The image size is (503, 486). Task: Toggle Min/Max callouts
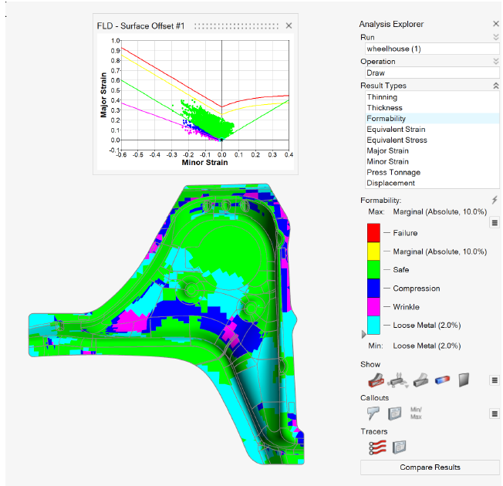(416, 413)
